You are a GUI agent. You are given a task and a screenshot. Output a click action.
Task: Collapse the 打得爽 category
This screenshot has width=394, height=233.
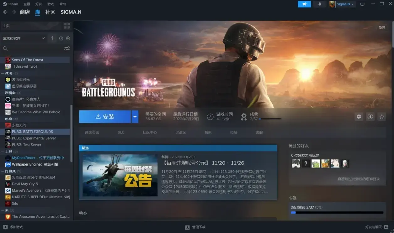(x=11, y=171)
